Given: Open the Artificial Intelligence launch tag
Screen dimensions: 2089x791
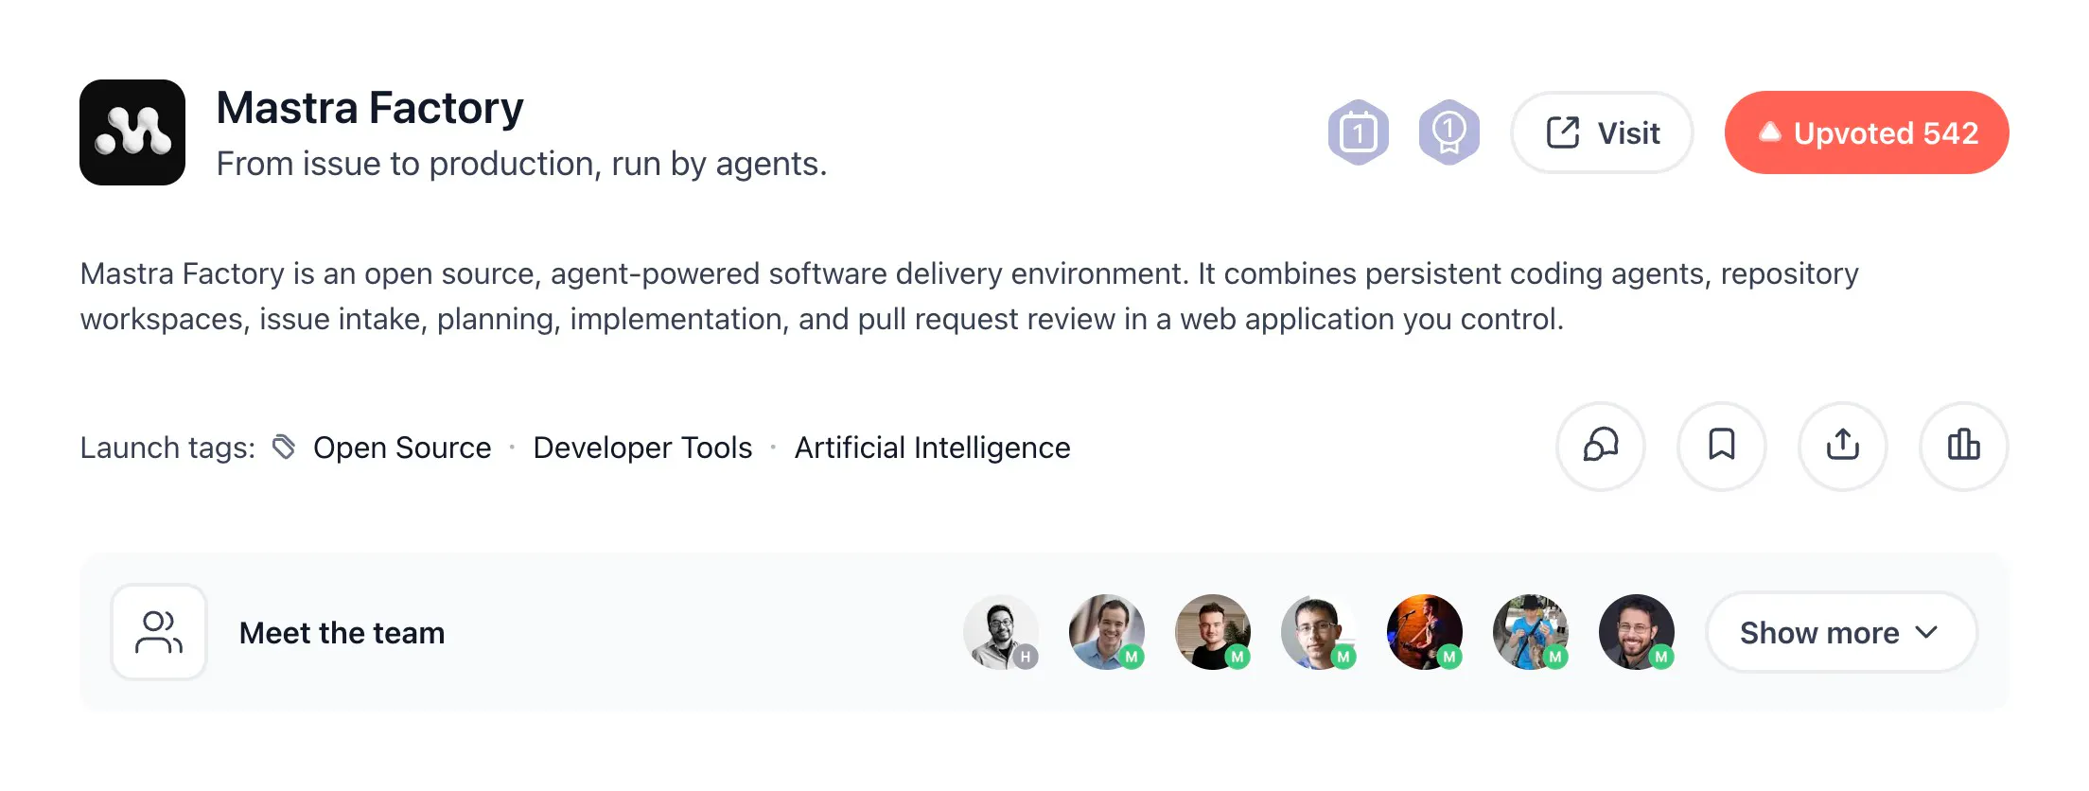Looking at the screenshot, I should pos(932,448).
